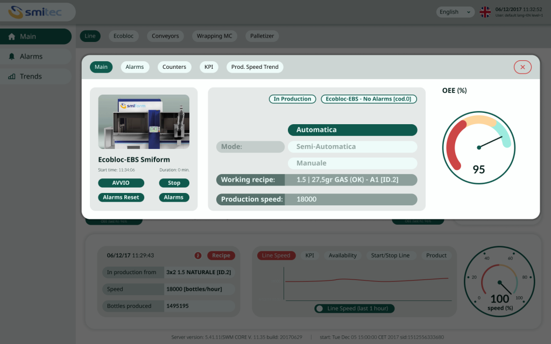The width and height of the screenshot is (551, 344).
Task: Select Semi-Automatica mode
Action: click(x=352, y=147)
